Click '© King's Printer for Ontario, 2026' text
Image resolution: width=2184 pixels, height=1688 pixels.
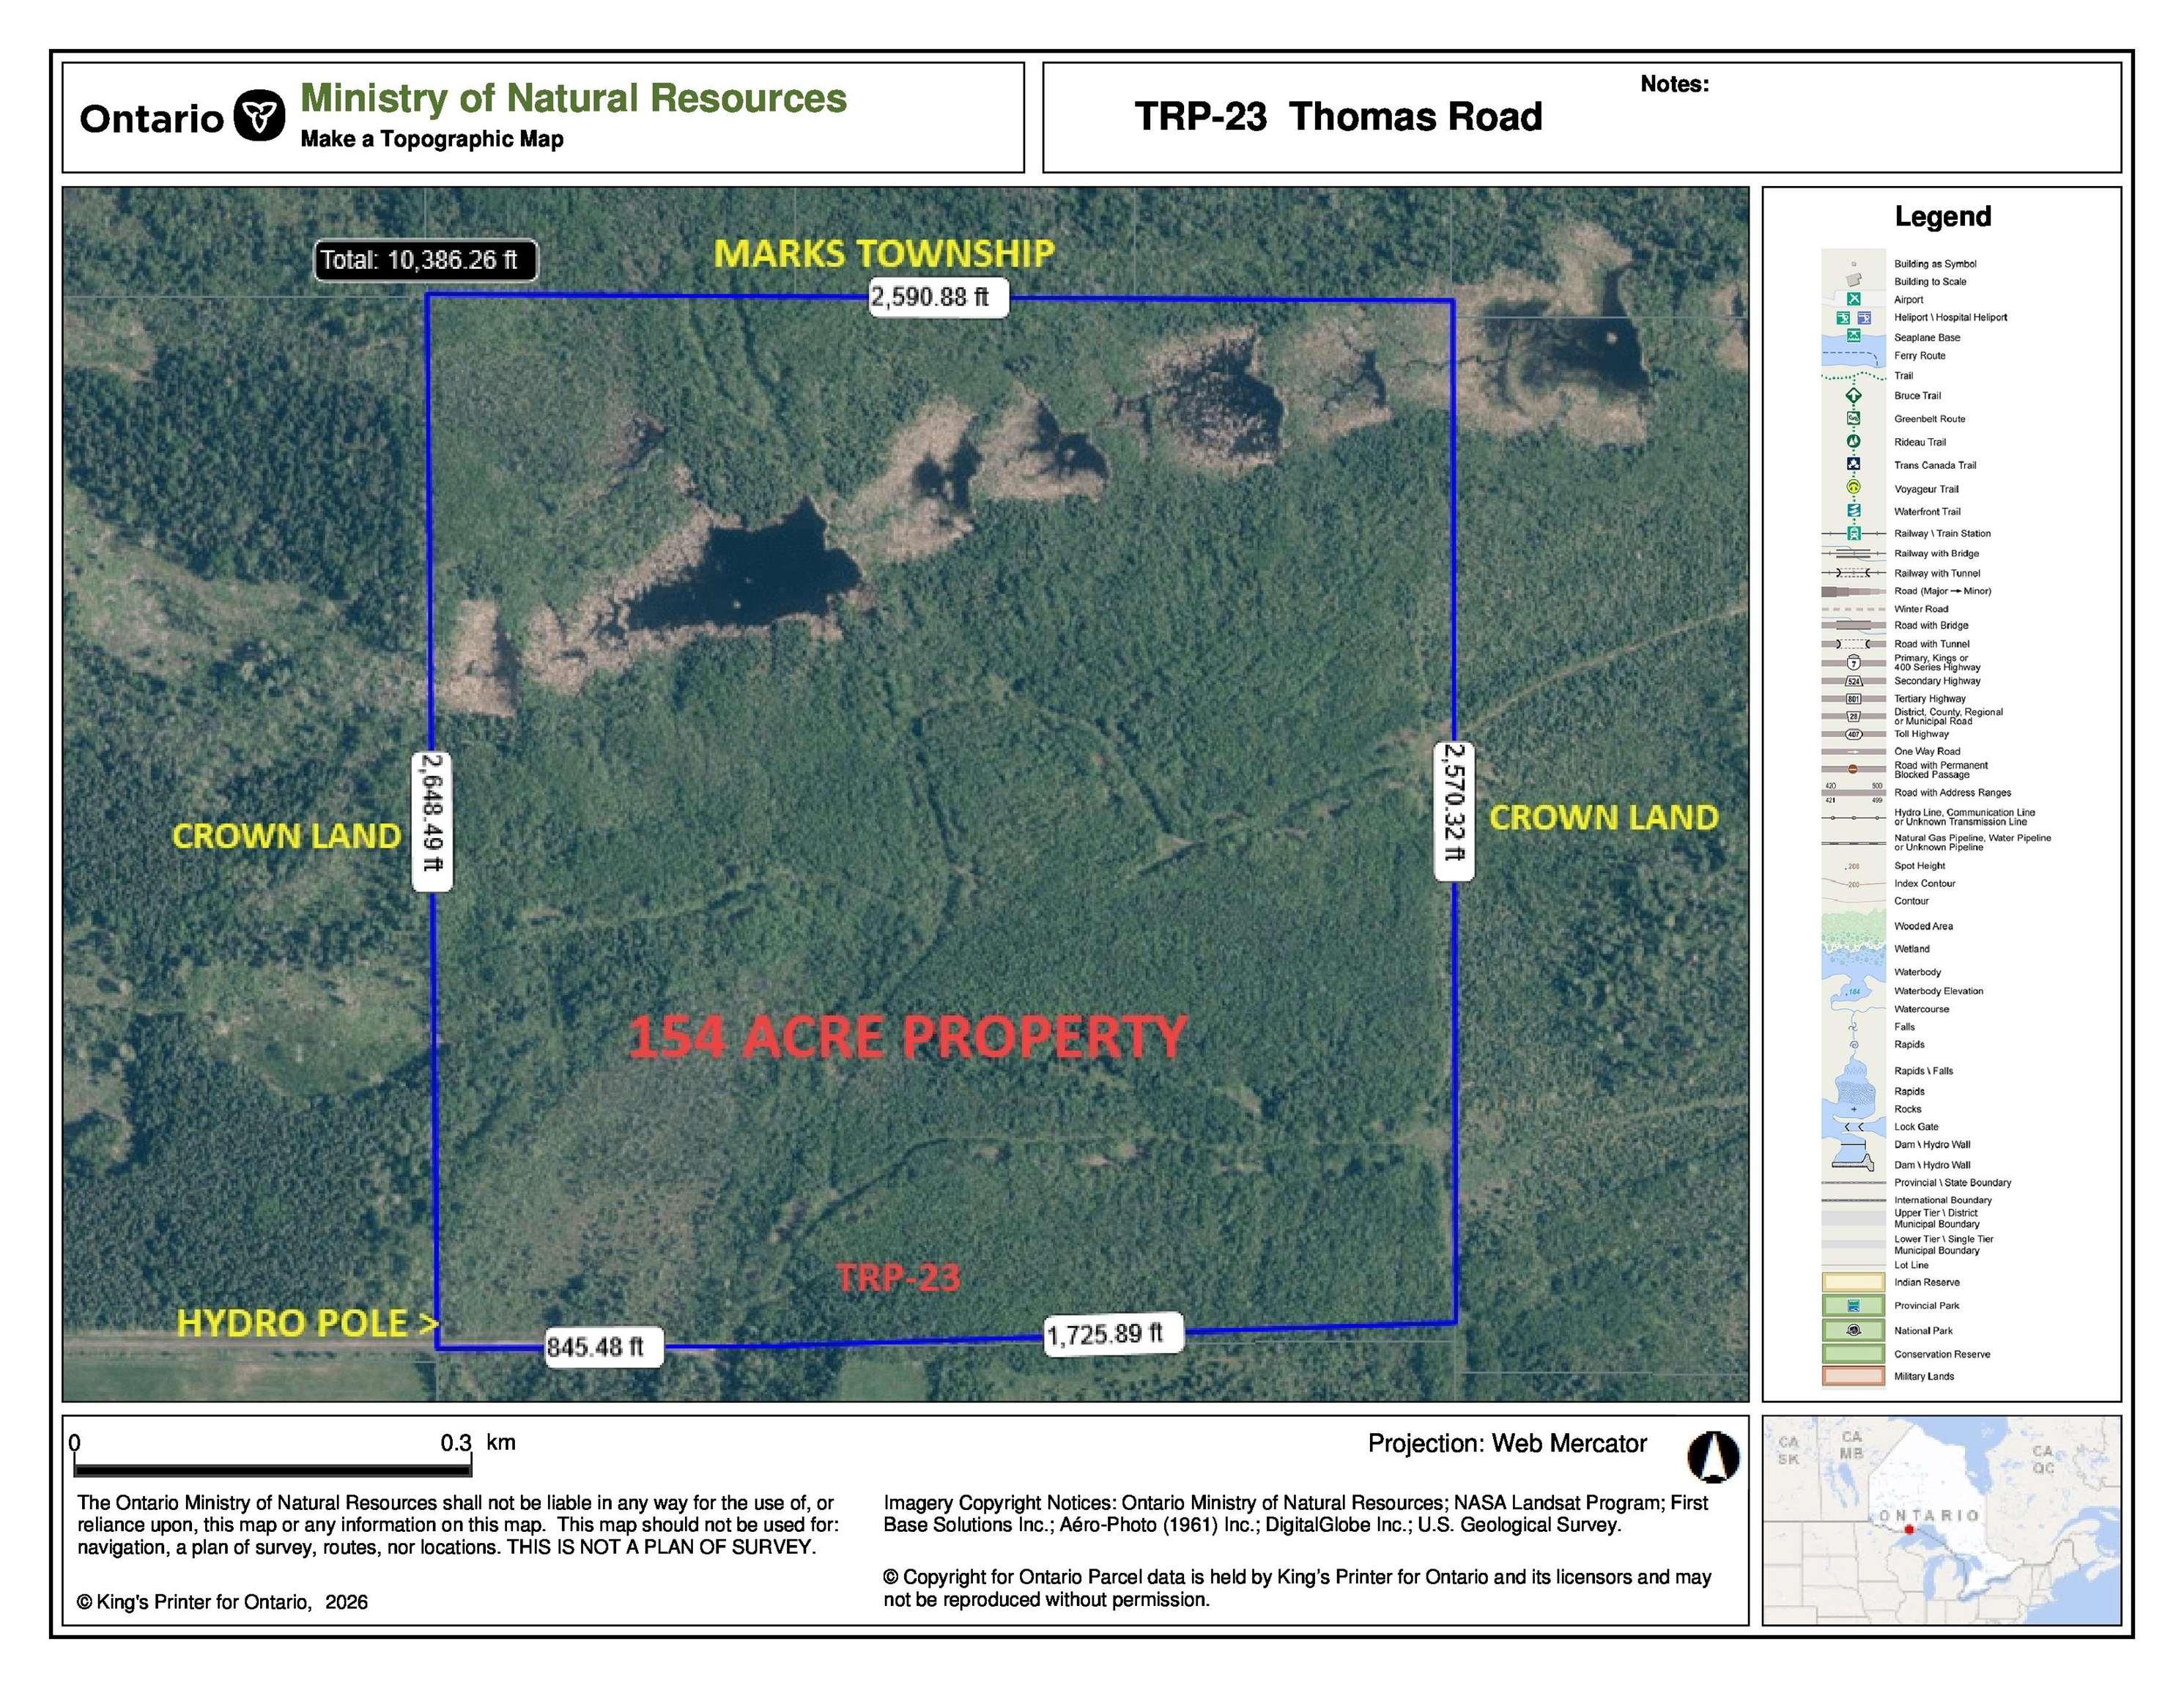pyautogui.click(x=222, y=1602)
